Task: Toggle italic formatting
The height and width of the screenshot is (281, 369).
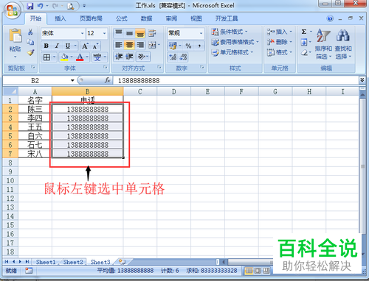Action: [x=57, y=46]
